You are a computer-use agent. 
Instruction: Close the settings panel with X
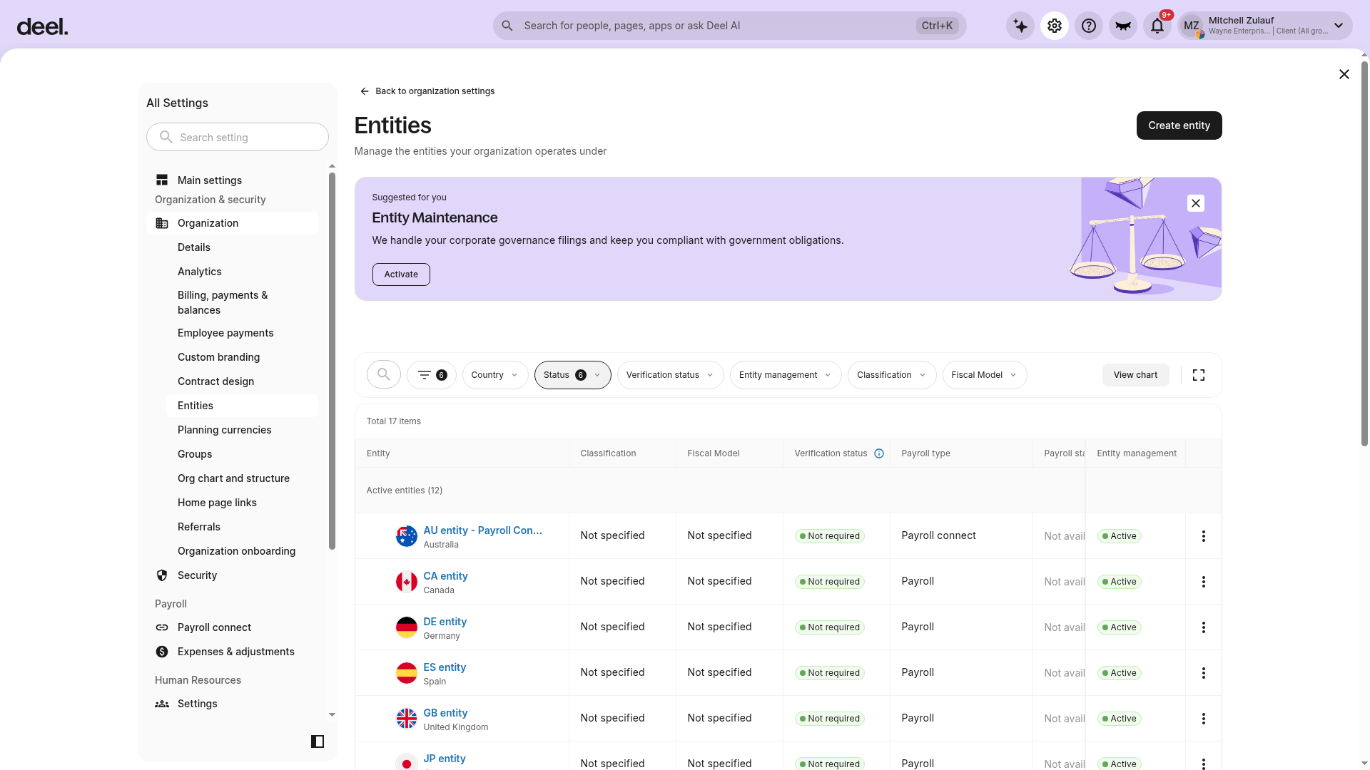(1344, 74)
